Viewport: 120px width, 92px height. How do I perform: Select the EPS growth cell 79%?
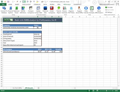(x=59, y=52)
